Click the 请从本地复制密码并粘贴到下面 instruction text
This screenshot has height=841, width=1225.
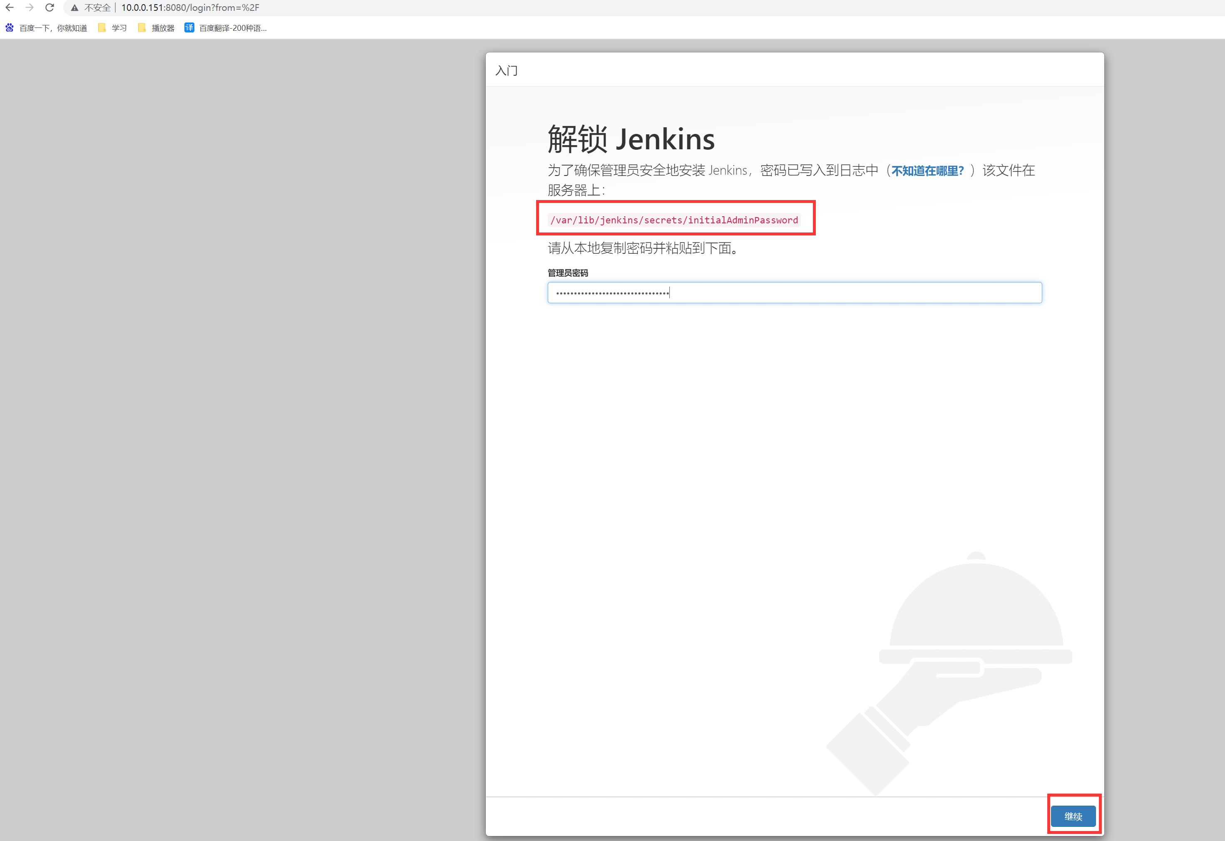644,247
